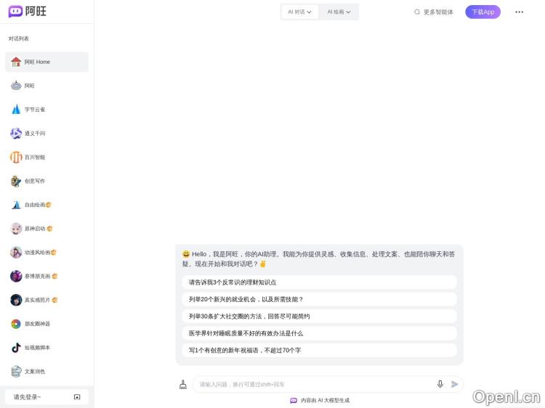The width and height of the screenshot is (545, 408).
Task: Open the 原神启动 character agent
Action: [47, 229]
